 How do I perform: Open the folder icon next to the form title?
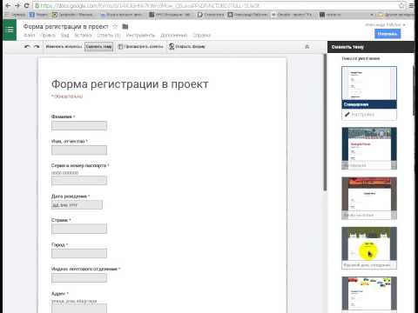click(x=125, y=27)
